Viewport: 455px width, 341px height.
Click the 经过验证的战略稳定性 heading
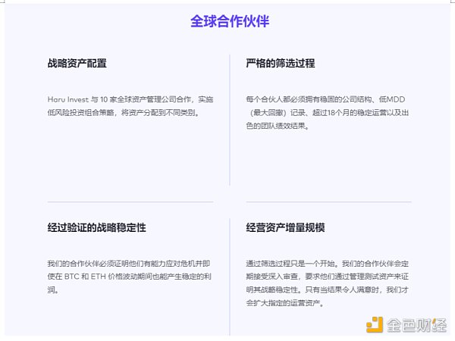(96, 227)
